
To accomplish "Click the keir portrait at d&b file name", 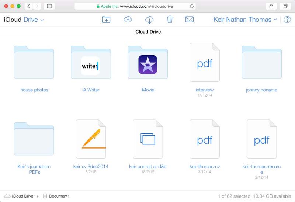I will [x=148, y=167].
